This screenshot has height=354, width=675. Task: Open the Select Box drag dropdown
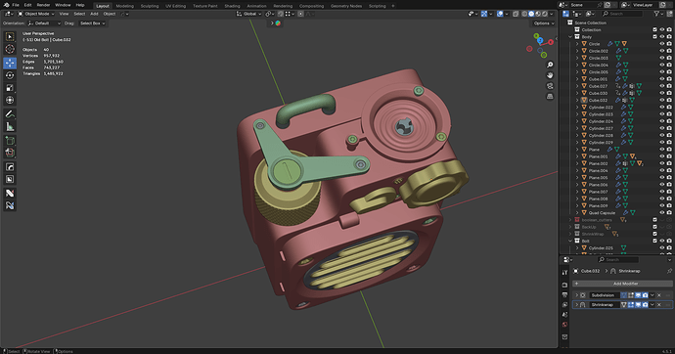coord(93,23)
